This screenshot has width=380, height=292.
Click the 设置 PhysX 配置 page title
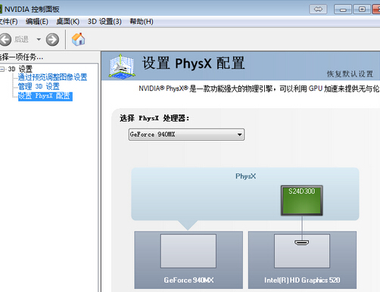click(194, 63)
